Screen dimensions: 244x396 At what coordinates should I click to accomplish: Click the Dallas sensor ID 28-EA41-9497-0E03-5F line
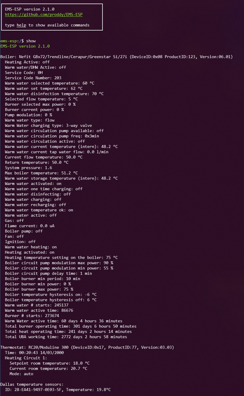pyautogui.click(x=58, y=390)
